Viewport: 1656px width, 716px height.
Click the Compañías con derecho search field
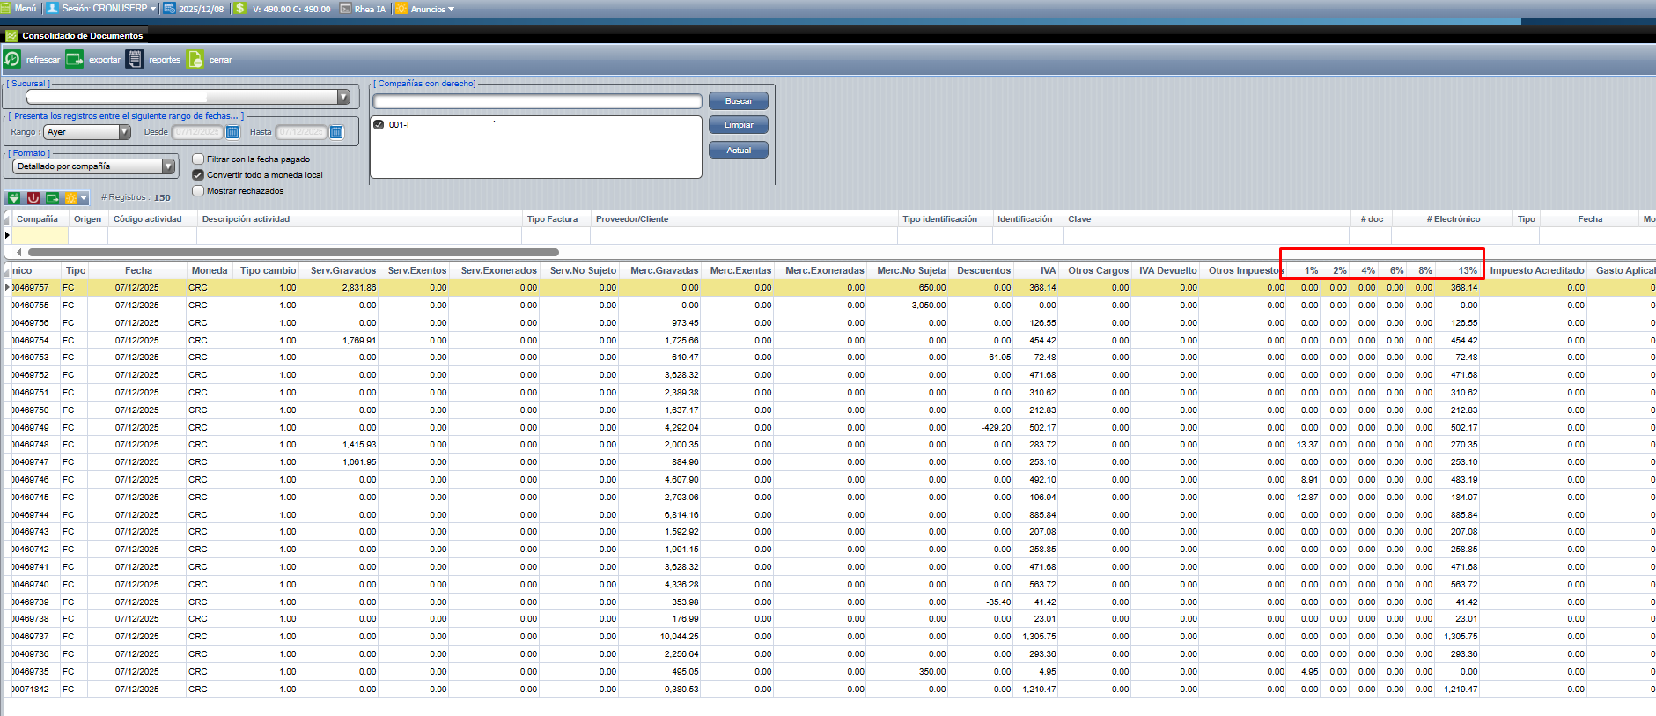tap(537, 101)
